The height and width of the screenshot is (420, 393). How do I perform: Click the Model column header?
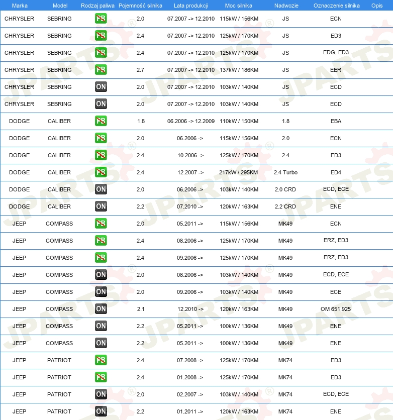coord(60,6)
